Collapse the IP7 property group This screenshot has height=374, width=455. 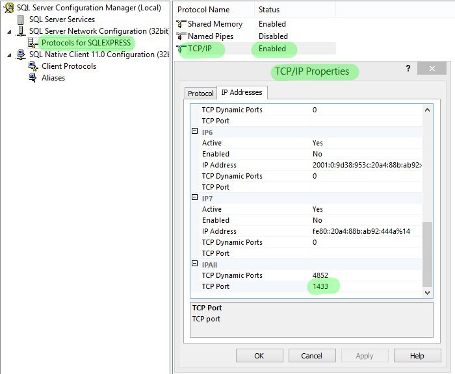[x=194, y=198]
